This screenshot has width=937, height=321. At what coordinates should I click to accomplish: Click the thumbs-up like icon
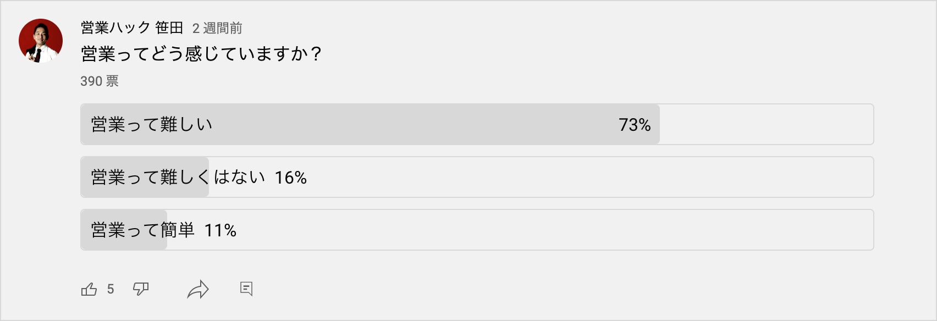[x=89, y=289]
